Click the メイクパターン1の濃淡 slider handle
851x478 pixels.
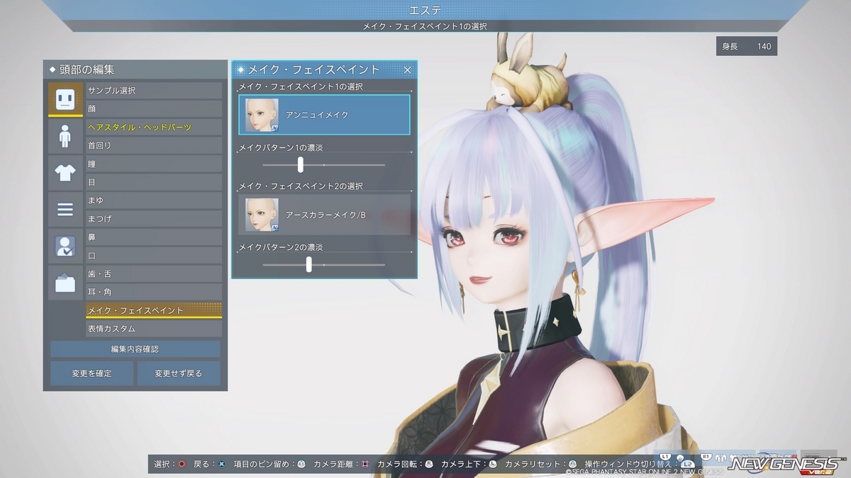tap(301, 165)
